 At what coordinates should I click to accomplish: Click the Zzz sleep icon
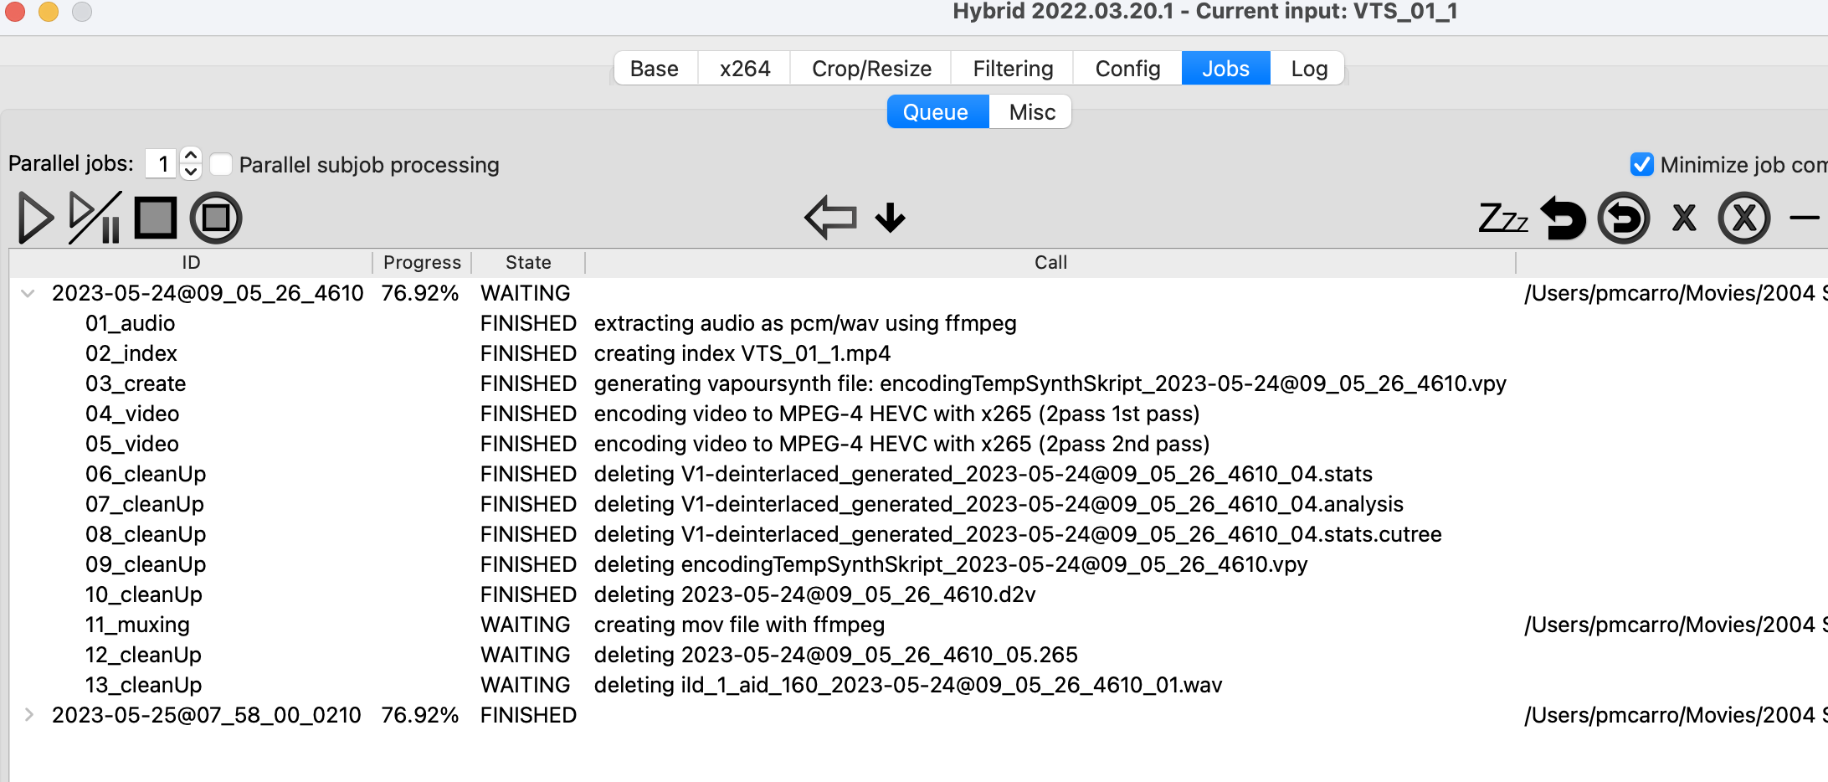[1503, 218]
